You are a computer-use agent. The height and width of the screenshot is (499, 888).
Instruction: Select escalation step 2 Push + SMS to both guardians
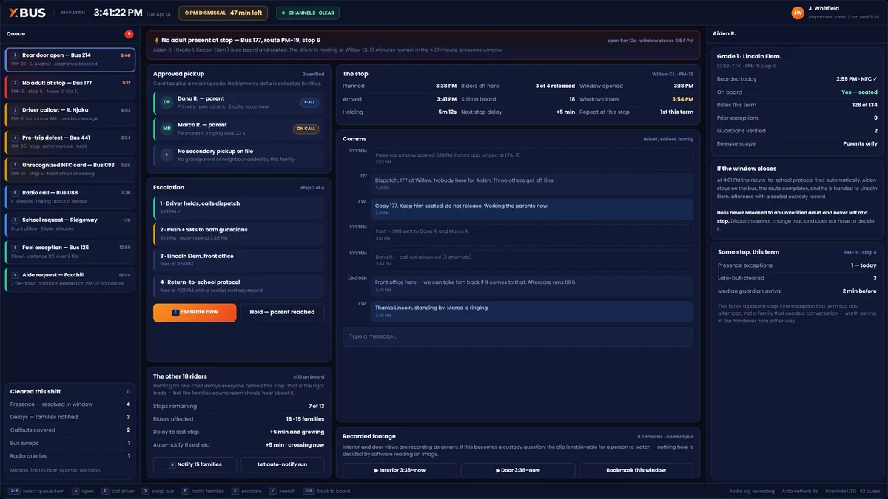coord(238,233)
